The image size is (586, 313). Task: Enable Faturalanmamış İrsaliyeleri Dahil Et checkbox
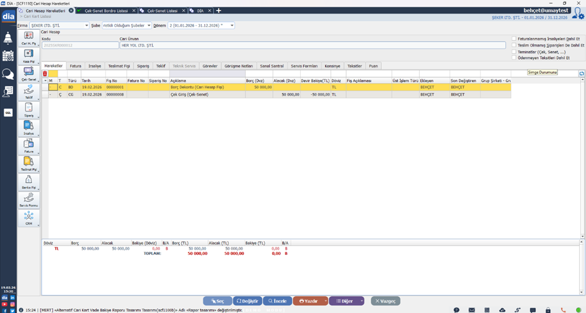514,38
